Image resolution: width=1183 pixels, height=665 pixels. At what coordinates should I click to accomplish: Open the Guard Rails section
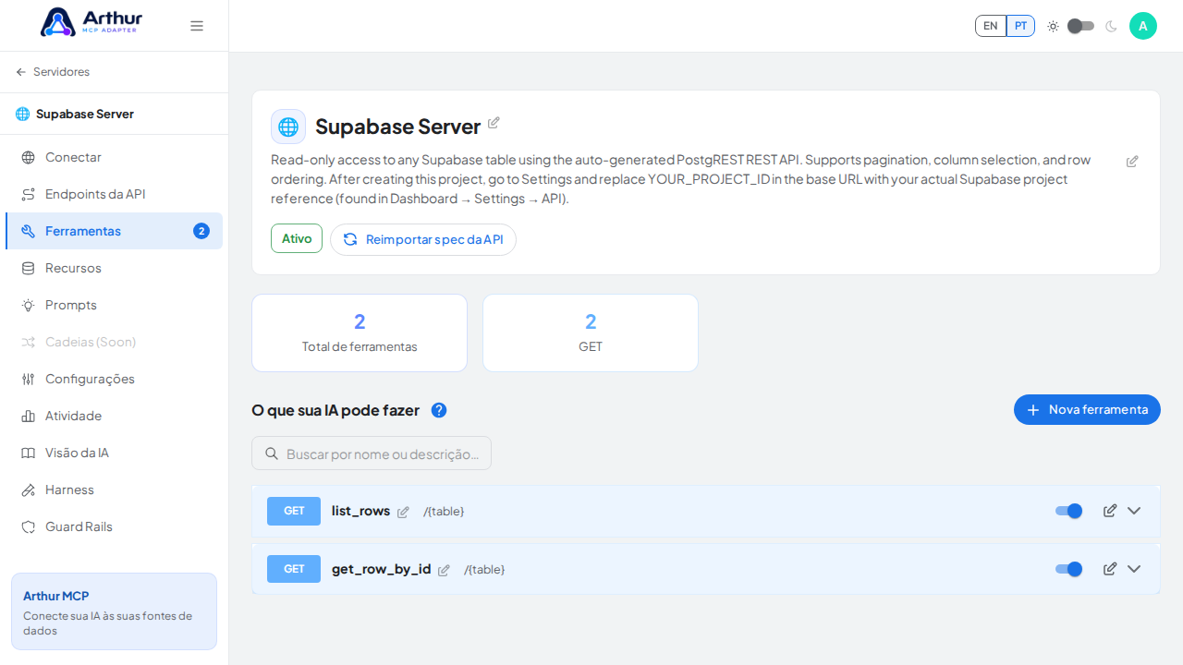(114, 526)
